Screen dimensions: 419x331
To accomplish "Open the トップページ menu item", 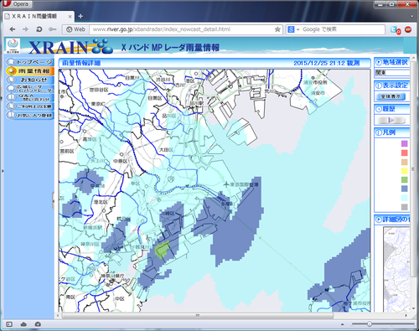I will coord(30,62).
